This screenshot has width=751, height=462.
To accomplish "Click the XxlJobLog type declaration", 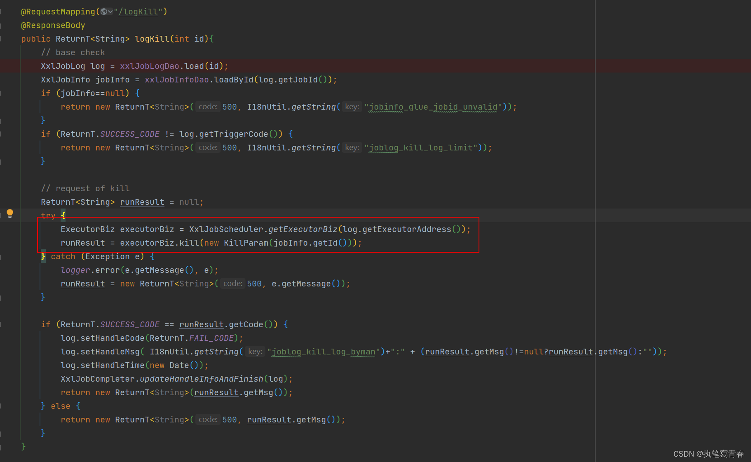I will pos(63,66).
